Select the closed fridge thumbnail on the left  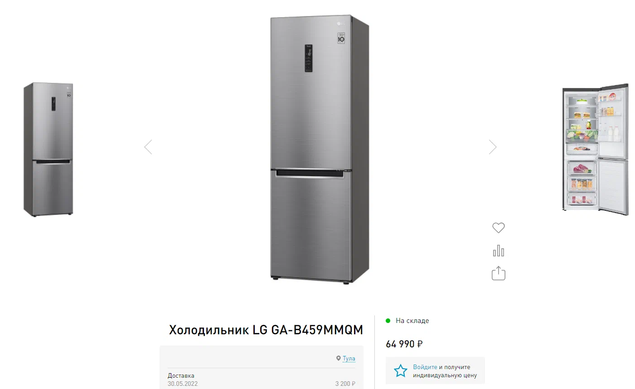(48, 149)
